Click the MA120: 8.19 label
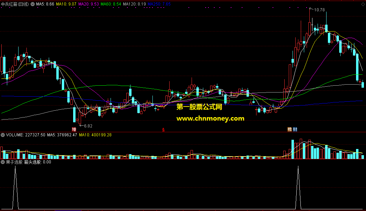The width and height of the screenshot is (366, 211). click(134, 4)
